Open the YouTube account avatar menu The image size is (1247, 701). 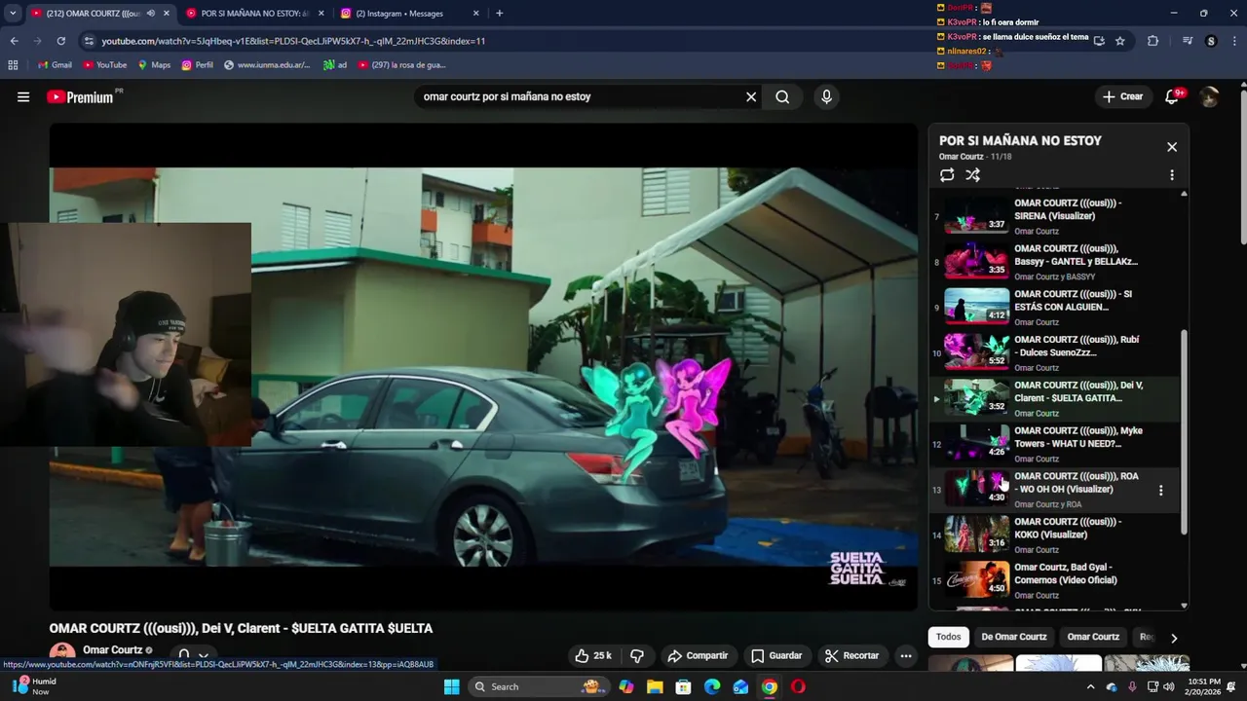1209,96
